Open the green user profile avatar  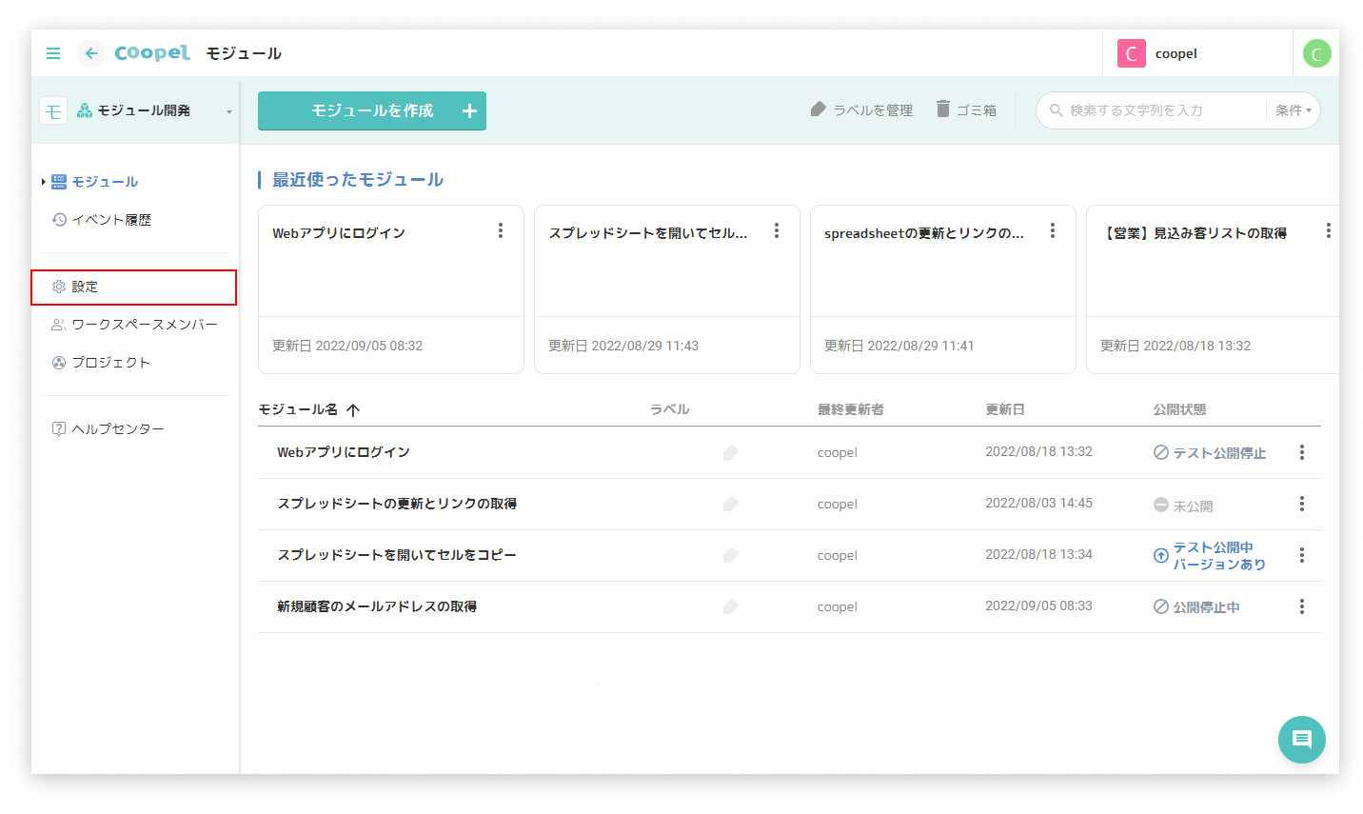1316,53
